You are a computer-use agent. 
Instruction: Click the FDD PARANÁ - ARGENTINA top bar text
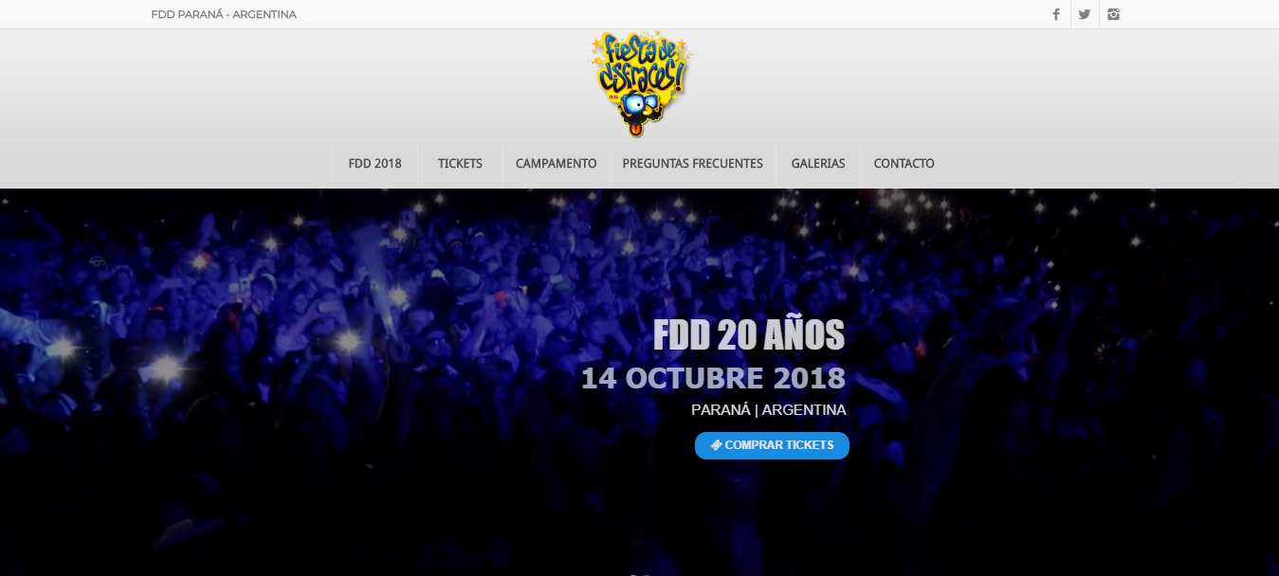point(224,14)
